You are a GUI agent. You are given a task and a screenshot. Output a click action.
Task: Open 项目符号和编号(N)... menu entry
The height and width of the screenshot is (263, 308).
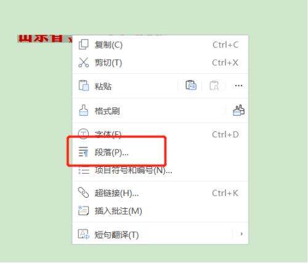coord(160,171)
